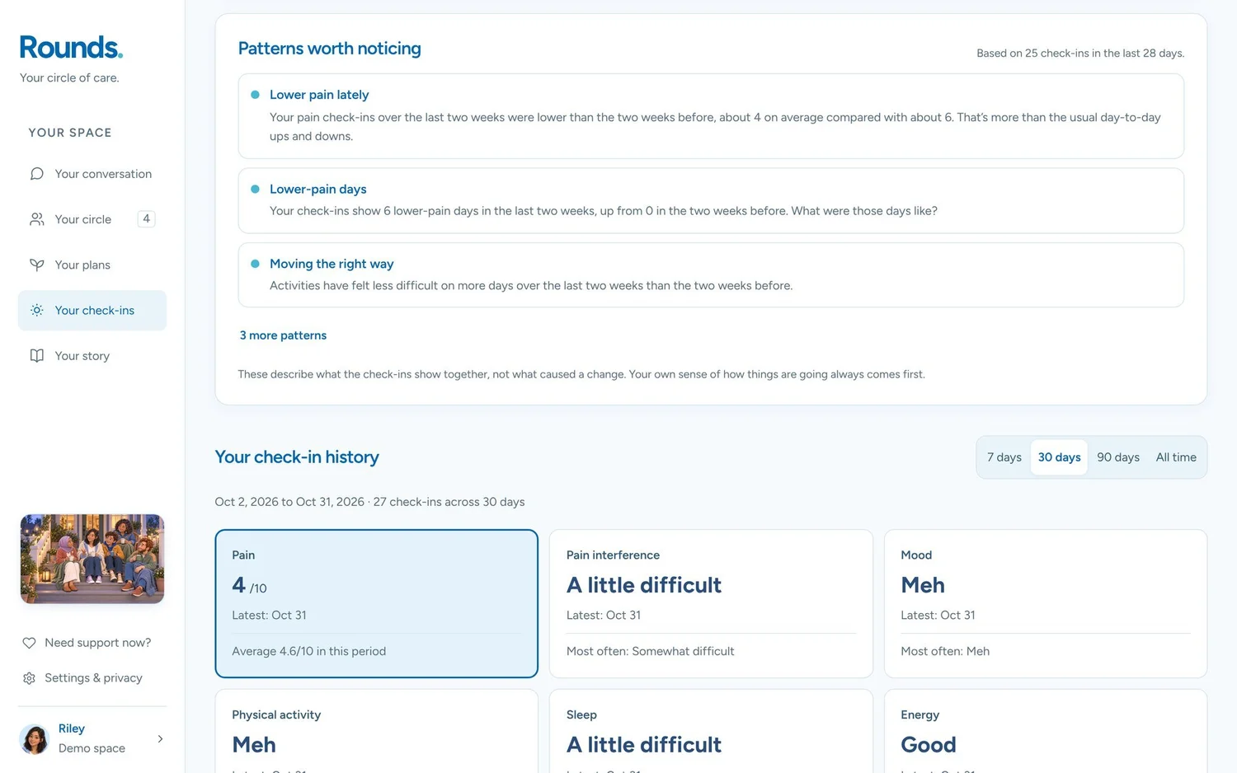Click the gear icon for Settings & privacy

coord(29,678)
